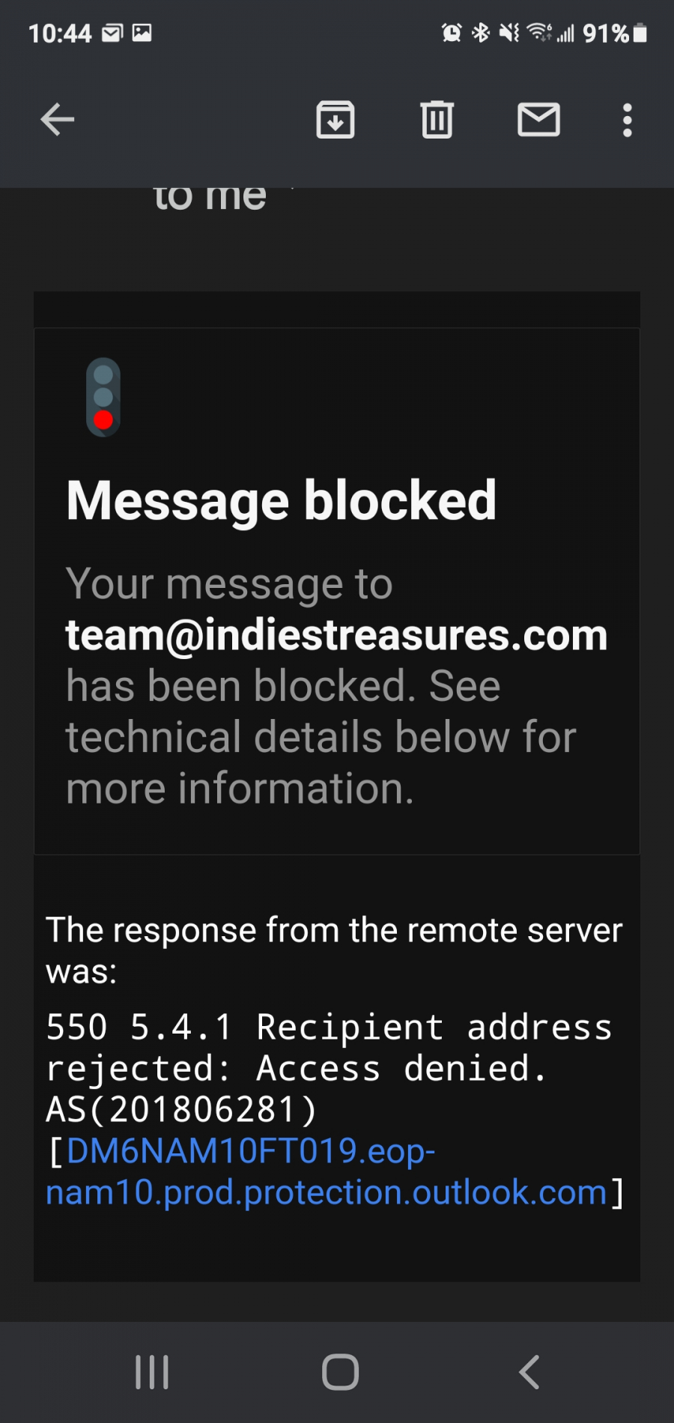Delete the message with the trash icon

[x=437, y=120]
